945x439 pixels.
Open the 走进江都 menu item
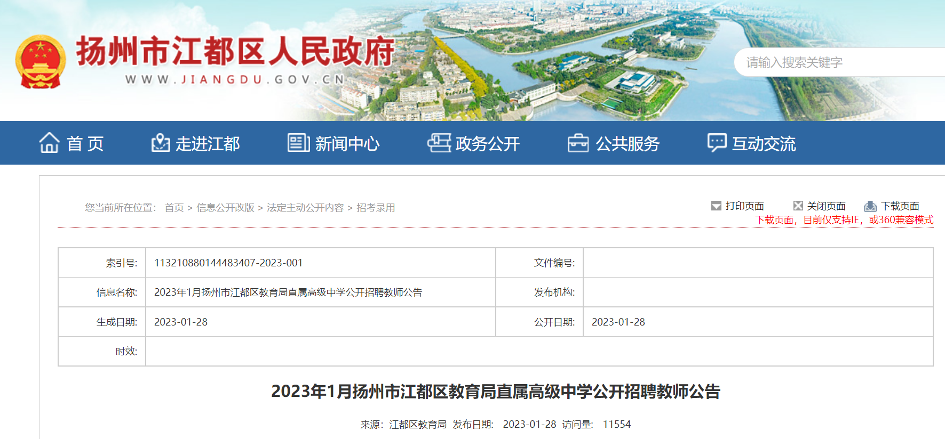208,143
